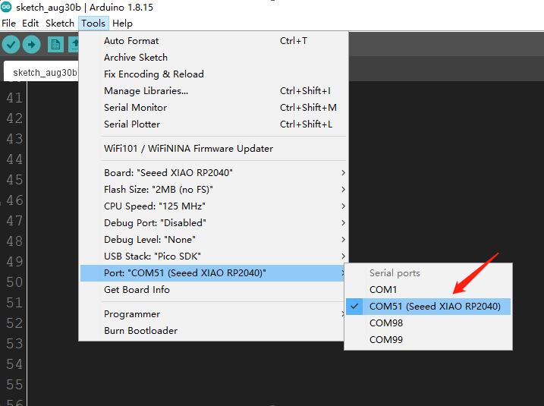Launch the Serial Plotter
The height and width of the screenshot is (406, 544).
click(x=213, y=124)
